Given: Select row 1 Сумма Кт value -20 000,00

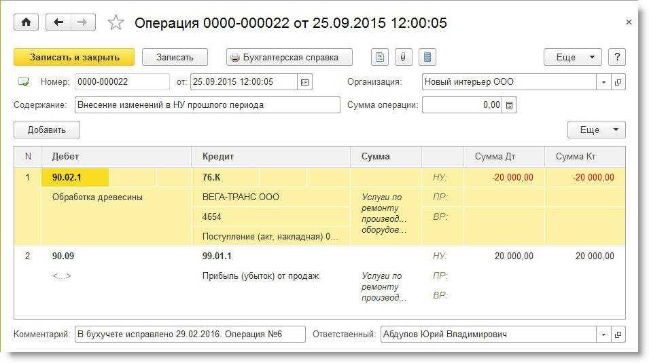Looking at the screenshot, I should click(585, 177).
